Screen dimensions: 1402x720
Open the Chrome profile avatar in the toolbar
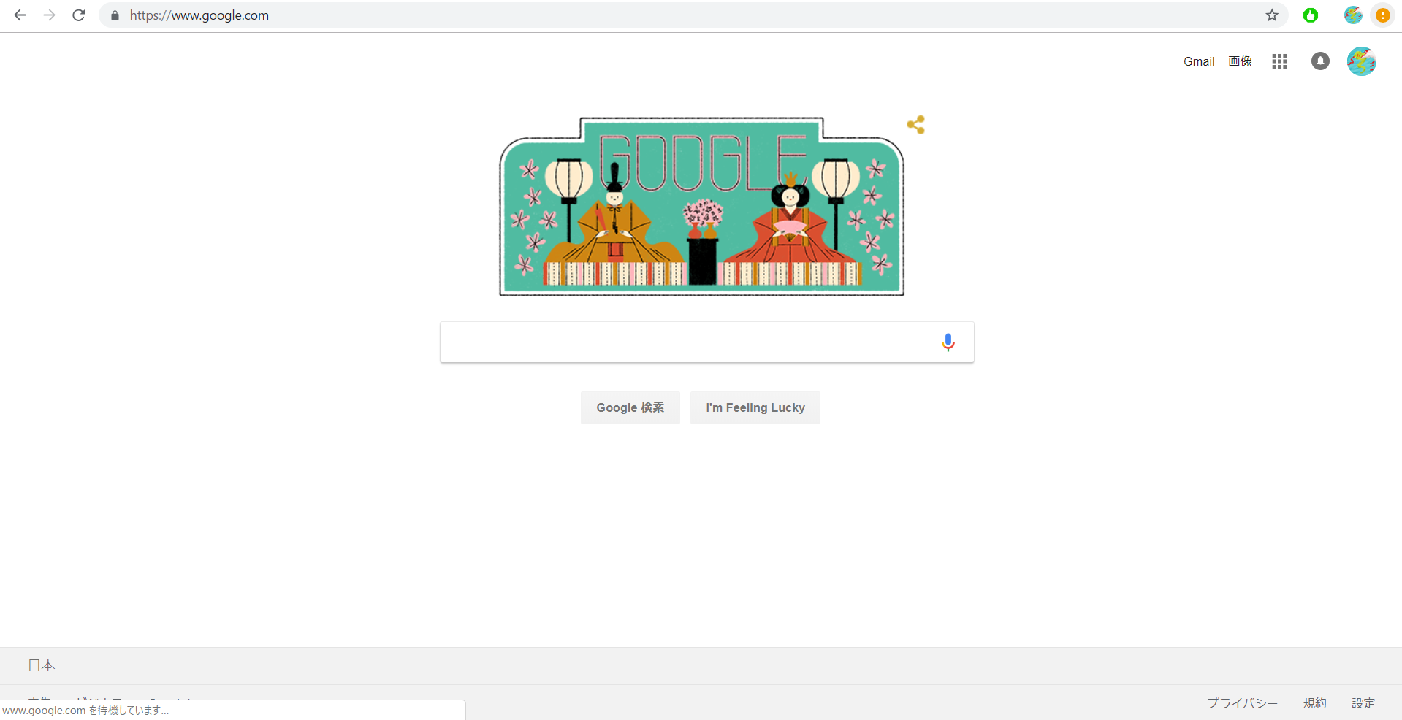click(1353, 15)
